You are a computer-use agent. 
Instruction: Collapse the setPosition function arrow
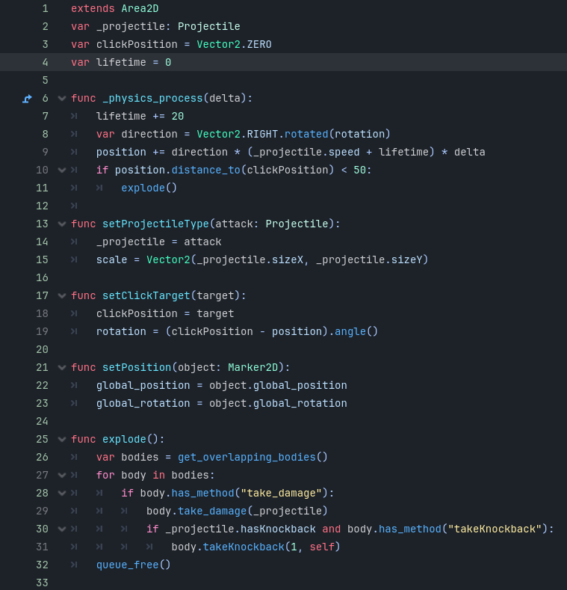point(62,368)
